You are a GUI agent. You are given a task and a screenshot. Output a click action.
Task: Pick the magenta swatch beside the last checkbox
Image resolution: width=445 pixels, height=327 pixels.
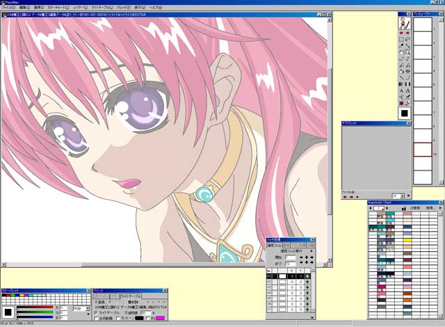click(160, 318)
